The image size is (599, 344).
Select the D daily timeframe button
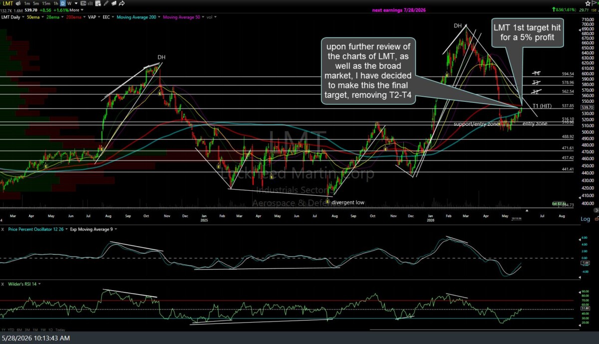click(63, 3)
